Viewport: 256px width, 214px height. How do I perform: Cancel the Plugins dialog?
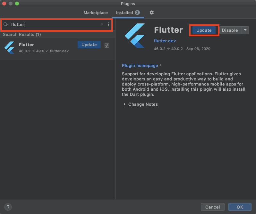pos(213,207)
